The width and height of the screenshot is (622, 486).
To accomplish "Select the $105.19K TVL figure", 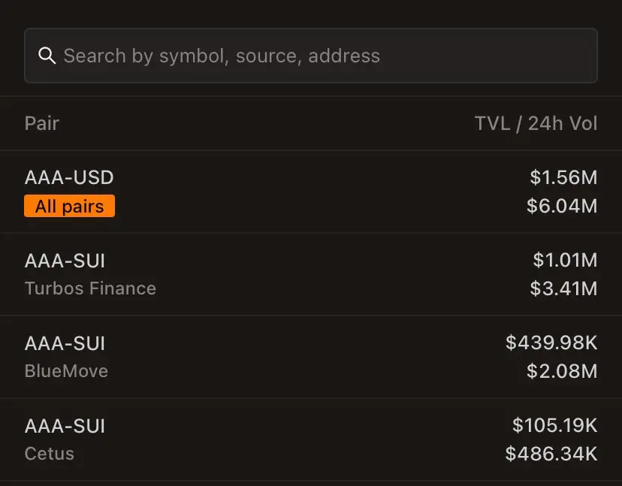I will pyautogui.click(x=553, y=425).
